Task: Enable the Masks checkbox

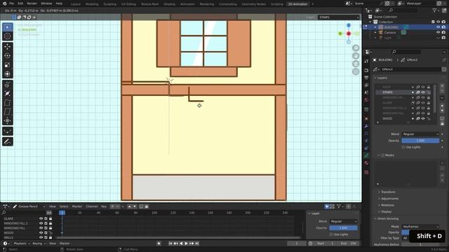Action: (x=383, y=155)
